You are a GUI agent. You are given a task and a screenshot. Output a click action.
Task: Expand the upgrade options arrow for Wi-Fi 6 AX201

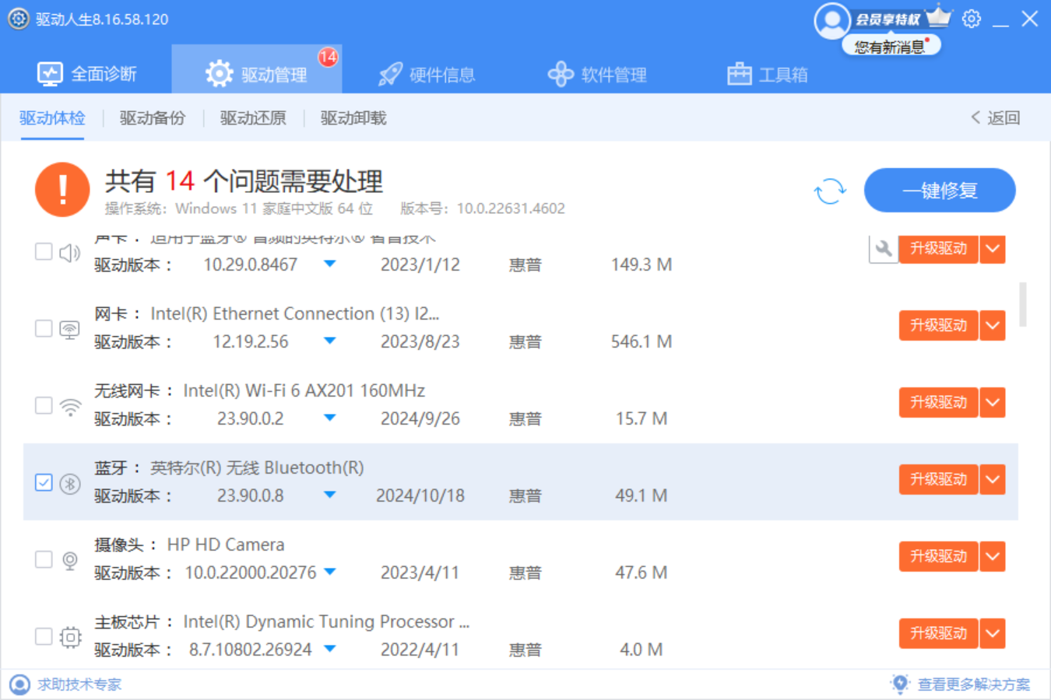click(993, 402)
